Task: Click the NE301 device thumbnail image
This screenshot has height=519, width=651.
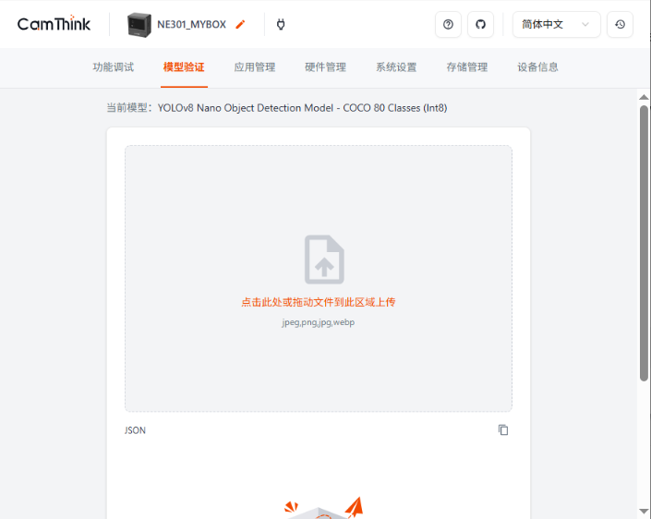Action: (139, 25)
